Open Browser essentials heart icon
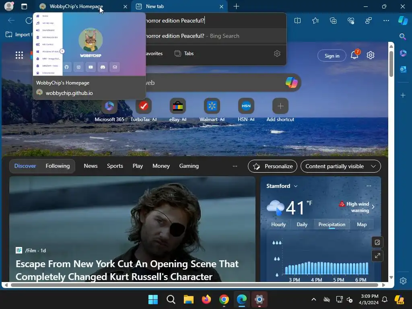The width and height of the screenshot is (412, 309). [351, 21]
